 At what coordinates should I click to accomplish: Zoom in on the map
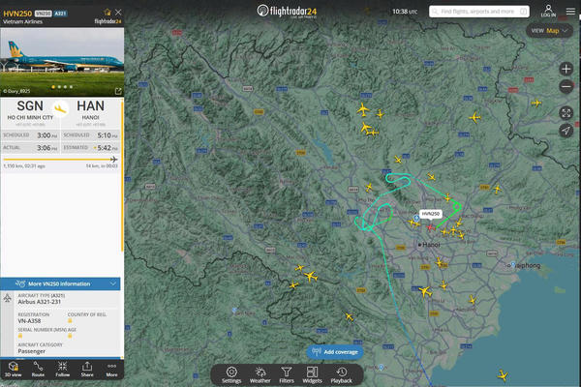566,69
